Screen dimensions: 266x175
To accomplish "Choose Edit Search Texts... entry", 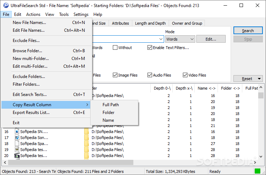I will (46, 95).
